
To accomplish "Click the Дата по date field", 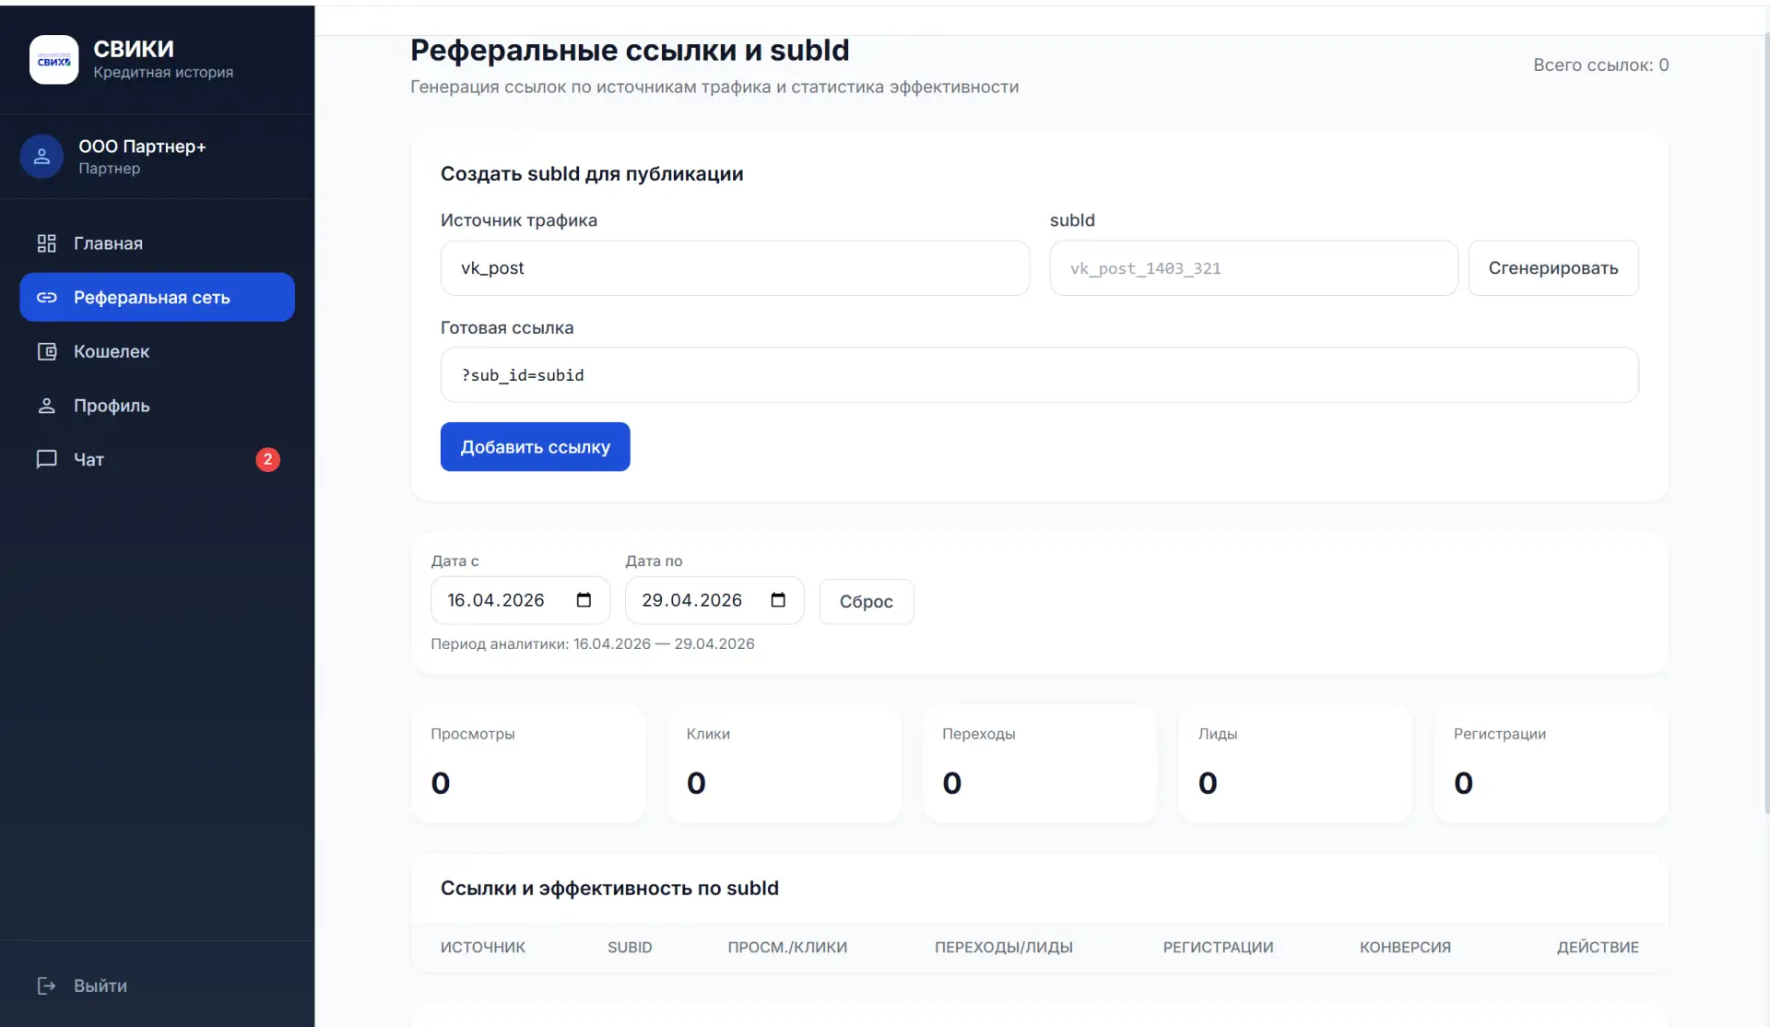I will click(714, 600).
